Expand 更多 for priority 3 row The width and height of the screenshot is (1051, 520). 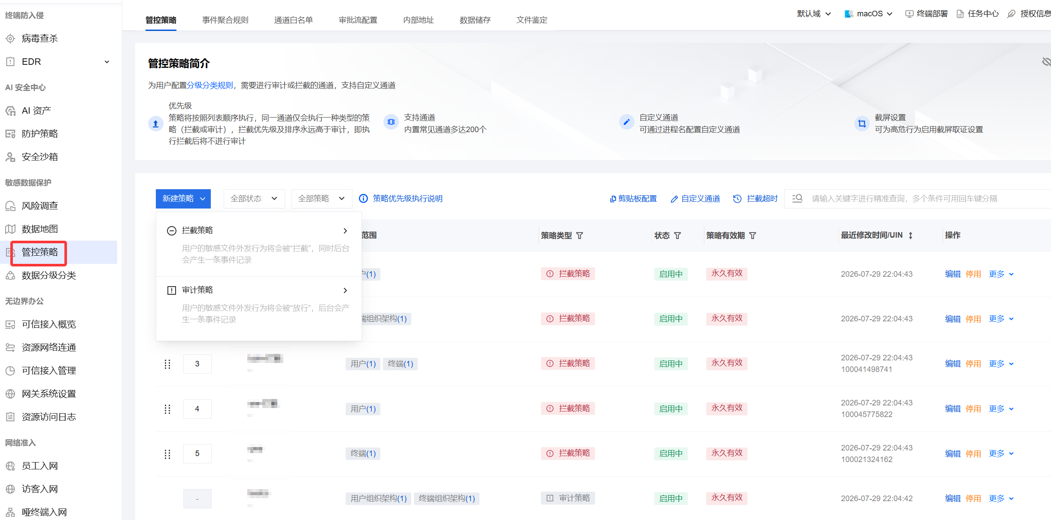click(x=1001, y=364)
